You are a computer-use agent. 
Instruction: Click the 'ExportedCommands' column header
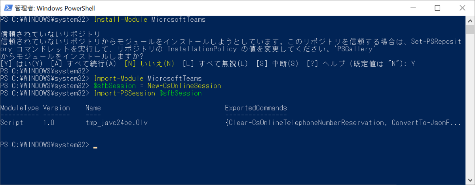[256, 108]
